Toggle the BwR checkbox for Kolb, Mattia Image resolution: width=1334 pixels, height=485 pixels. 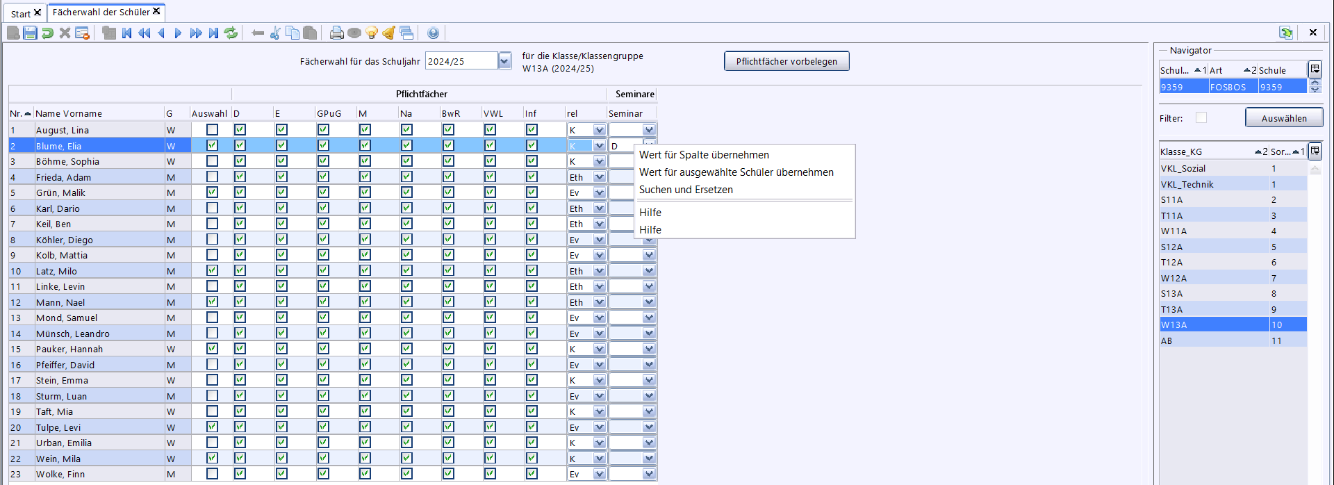click(x=448, y=255)
